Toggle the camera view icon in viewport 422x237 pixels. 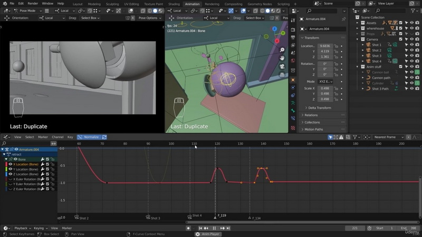[282, 66]
